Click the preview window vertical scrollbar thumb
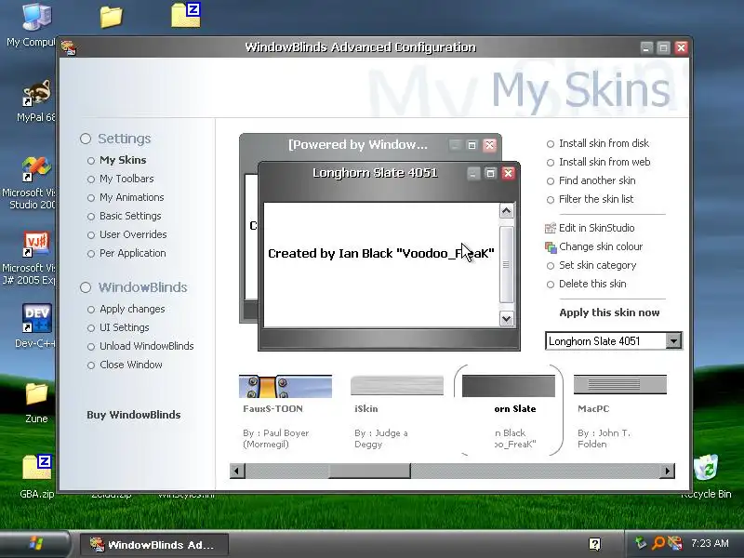The width and height of the screenshot is (744, 558). [x=506, y=264]
